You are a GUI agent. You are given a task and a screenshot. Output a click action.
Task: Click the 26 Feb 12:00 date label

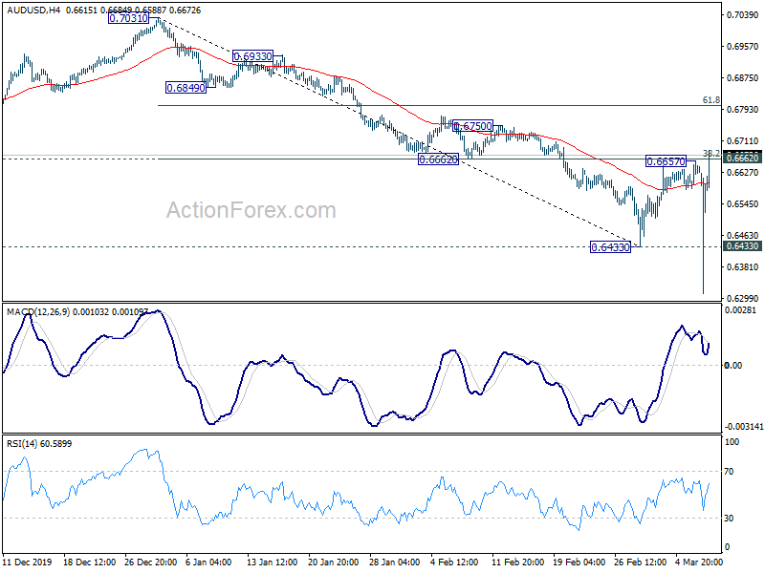click(x=640, y=562)
